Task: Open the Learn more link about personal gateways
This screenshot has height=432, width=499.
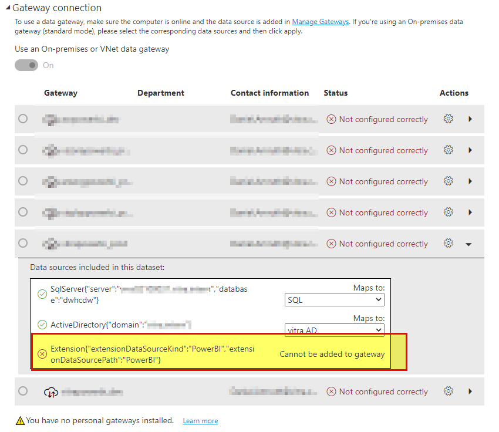Action: tap(200, 421)
